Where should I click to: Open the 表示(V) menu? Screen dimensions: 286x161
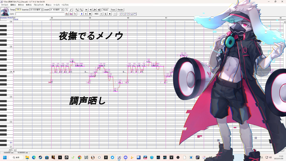(x=21, y=5)
